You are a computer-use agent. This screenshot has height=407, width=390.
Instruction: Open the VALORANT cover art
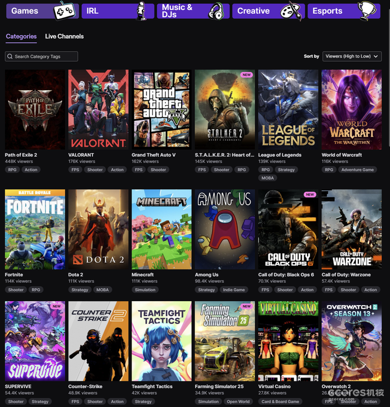(98, 110)
